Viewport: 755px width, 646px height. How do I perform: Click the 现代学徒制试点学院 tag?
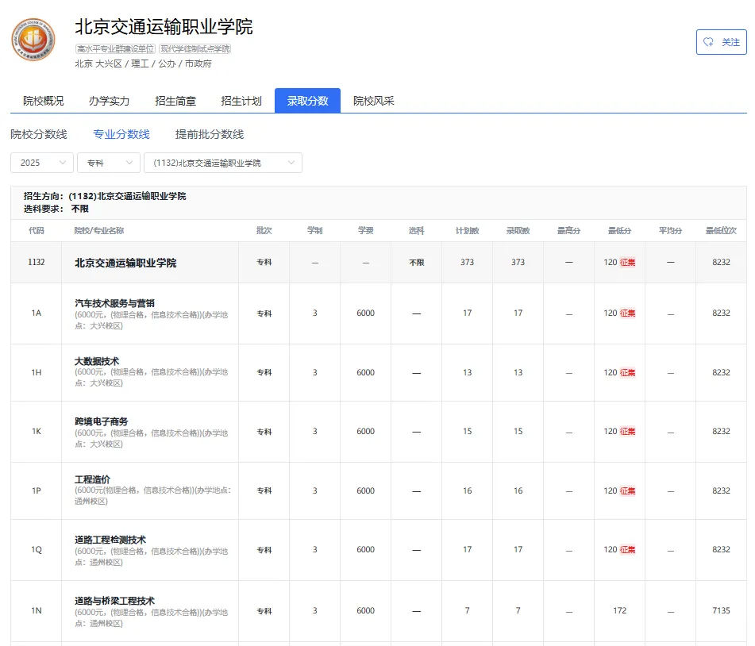pyautogui.click(x=195, y=48)
